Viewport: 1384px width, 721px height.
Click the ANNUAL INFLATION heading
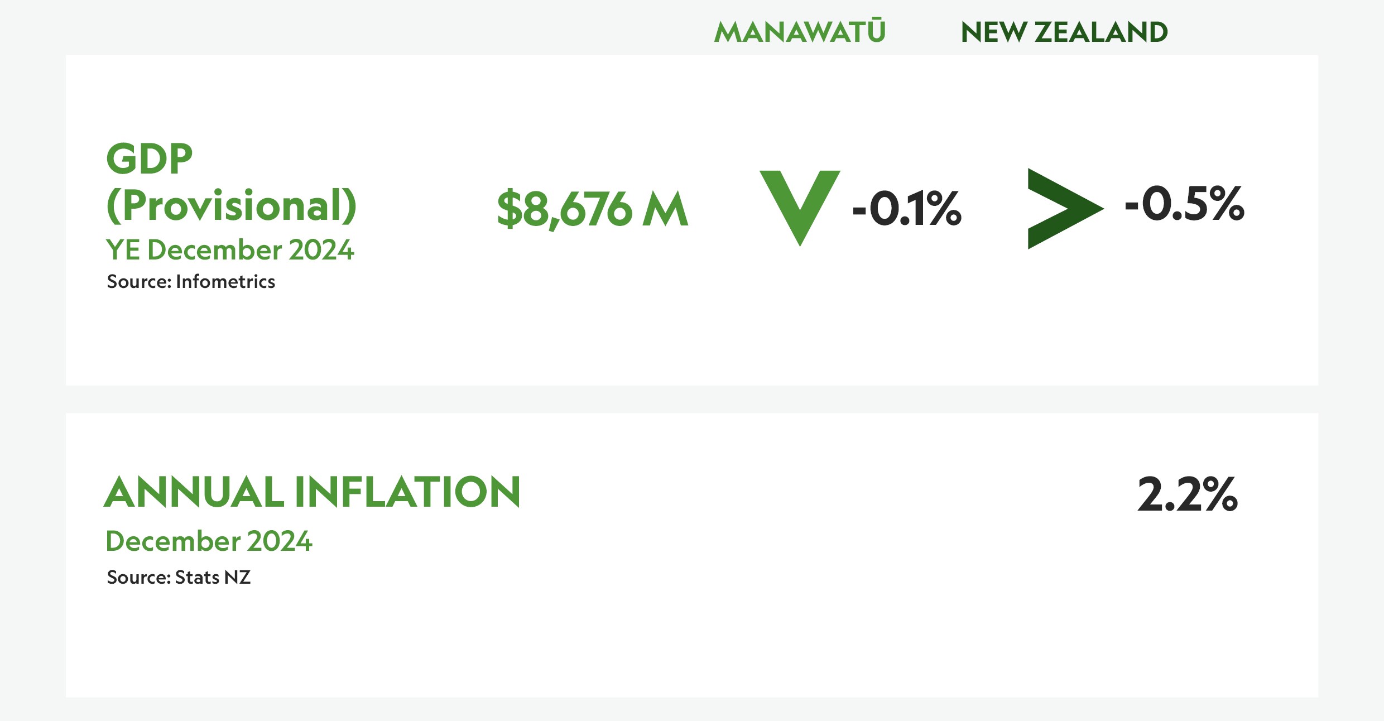313,492
